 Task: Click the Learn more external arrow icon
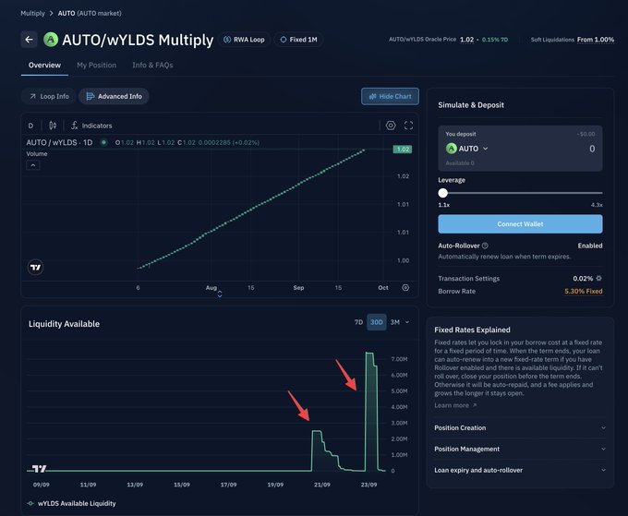(474, 405)
